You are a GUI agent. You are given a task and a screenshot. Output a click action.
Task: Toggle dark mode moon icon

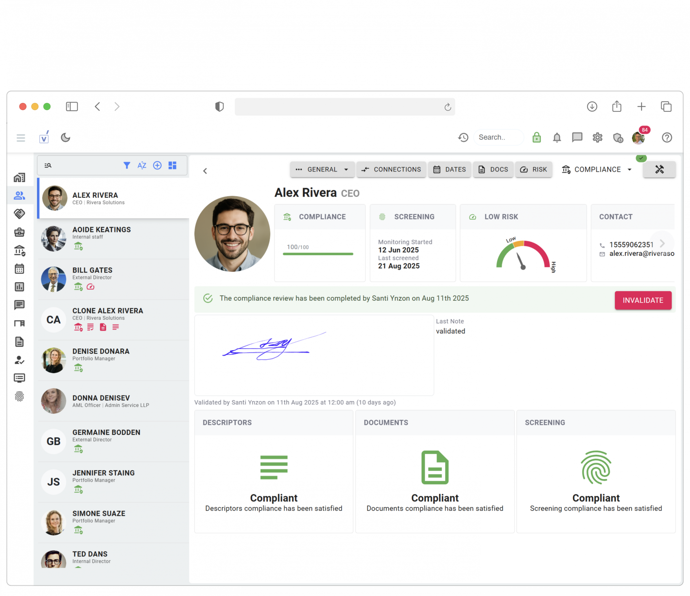coord(65,137)
